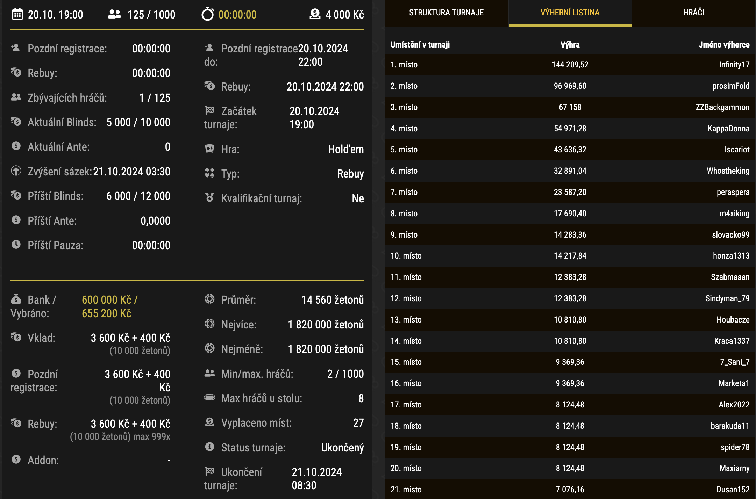Click honza1313 in the payout list
The image size is (756, 499).
[x=731, y=256]
